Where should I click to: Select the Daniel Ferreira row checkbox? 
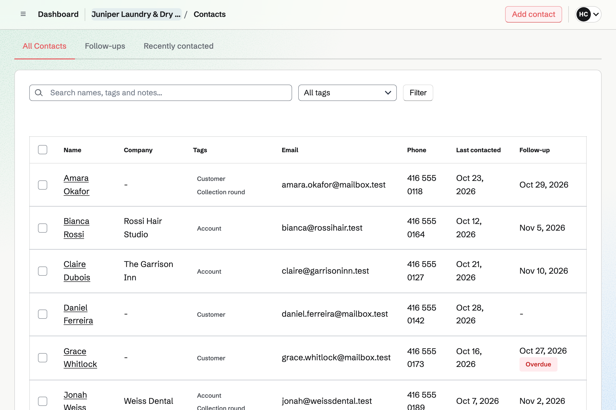click(x=42, y=314)
